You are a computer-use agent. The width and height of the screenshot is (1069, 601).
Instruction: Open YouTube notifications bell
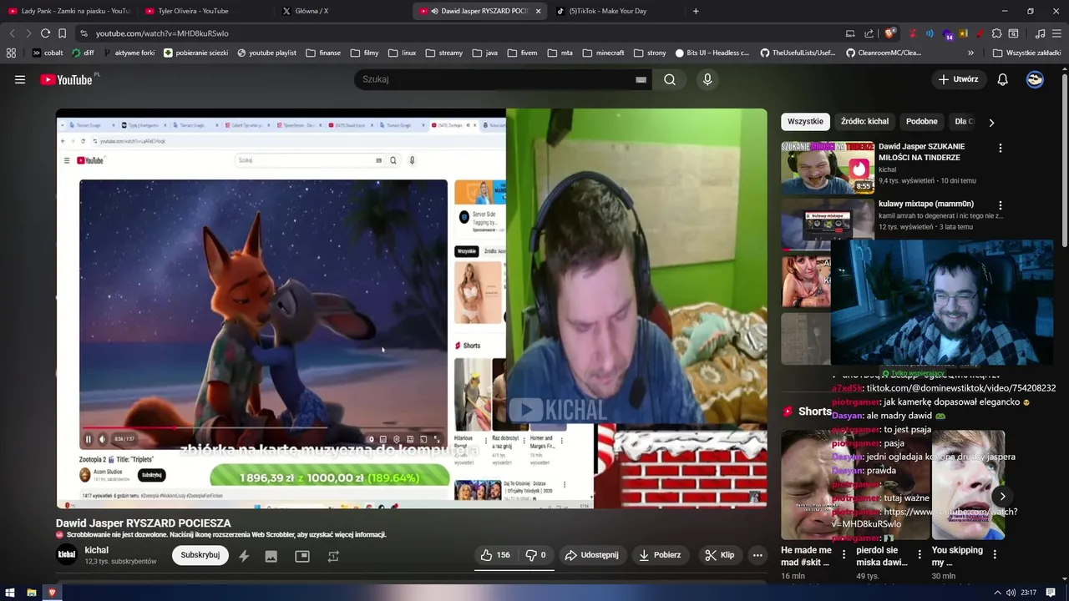pos(1003,79)
